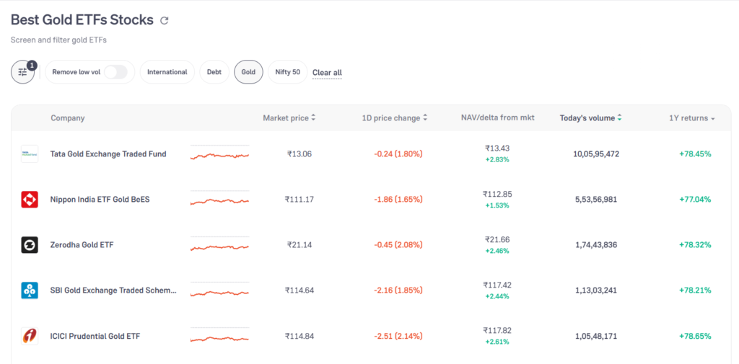Sort by Market price column
Screen dimensions: 739x364
[x=289, y=118]
